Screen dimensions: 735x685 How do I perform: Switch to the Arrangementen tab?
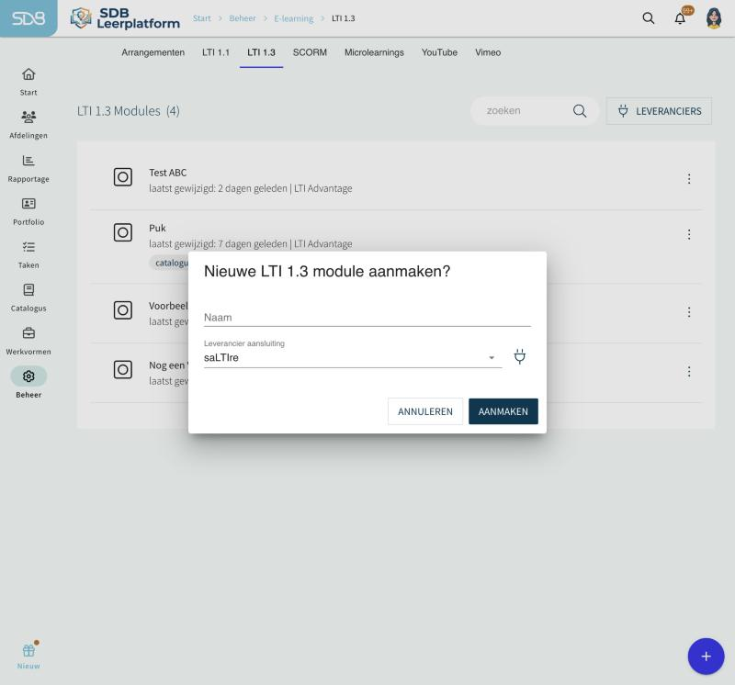pyautogui.click(x=153, y=52)
